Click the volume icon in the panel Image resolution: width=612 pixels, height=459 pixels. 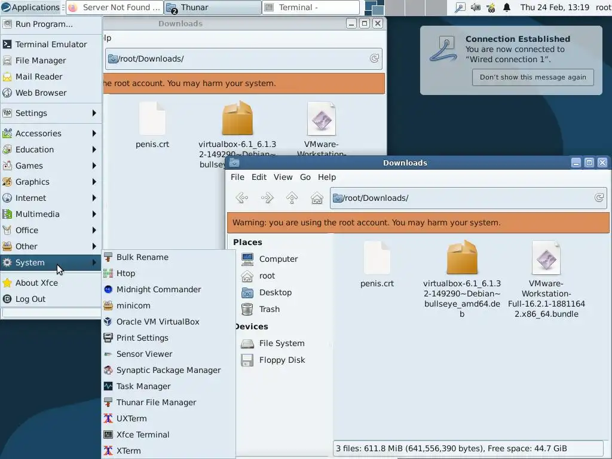coord(475,7)
